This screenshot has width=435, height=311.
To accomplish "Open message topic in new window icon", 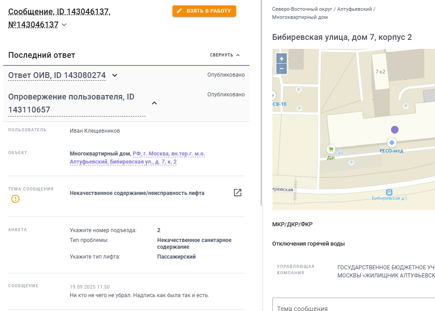I will coord(237,193).
